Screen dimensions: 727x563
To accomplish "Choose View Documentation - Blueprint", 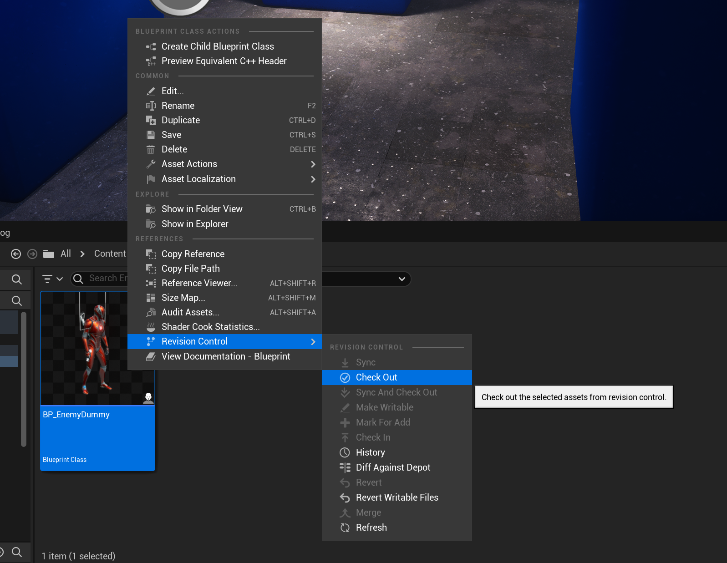I will point(225,356).
